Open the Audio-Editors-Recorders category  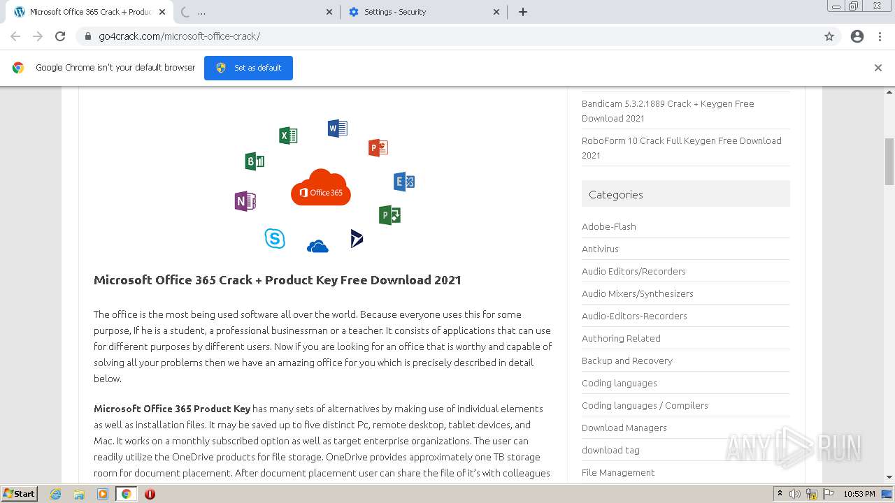pyautogui.click(x=634, y=316)
